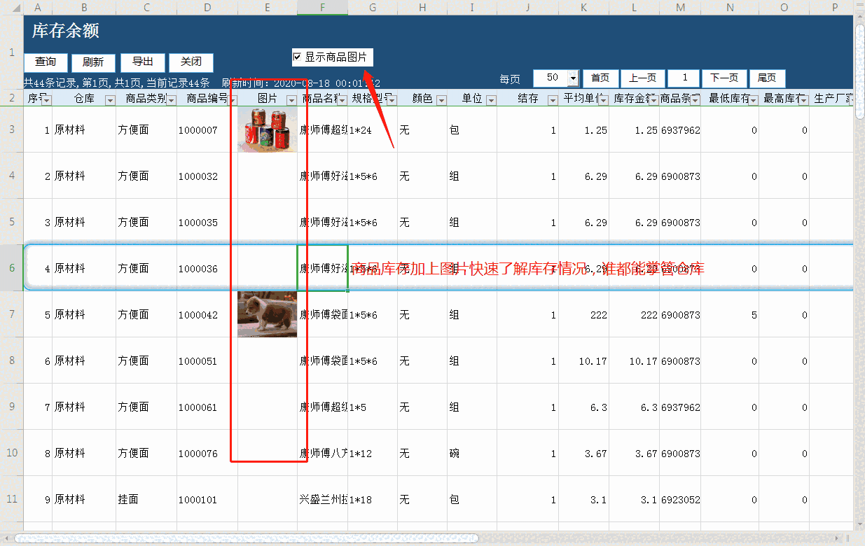Click the page number input field
Image resolution: width=865 pixels, height=546 pixels.
(x=684, y=78)
